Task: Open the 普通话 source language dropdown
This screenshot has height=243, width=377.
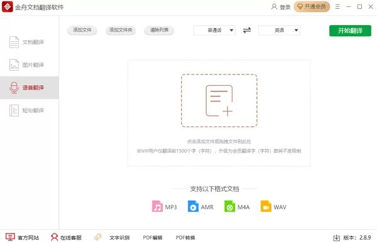Action: [214, 31]
